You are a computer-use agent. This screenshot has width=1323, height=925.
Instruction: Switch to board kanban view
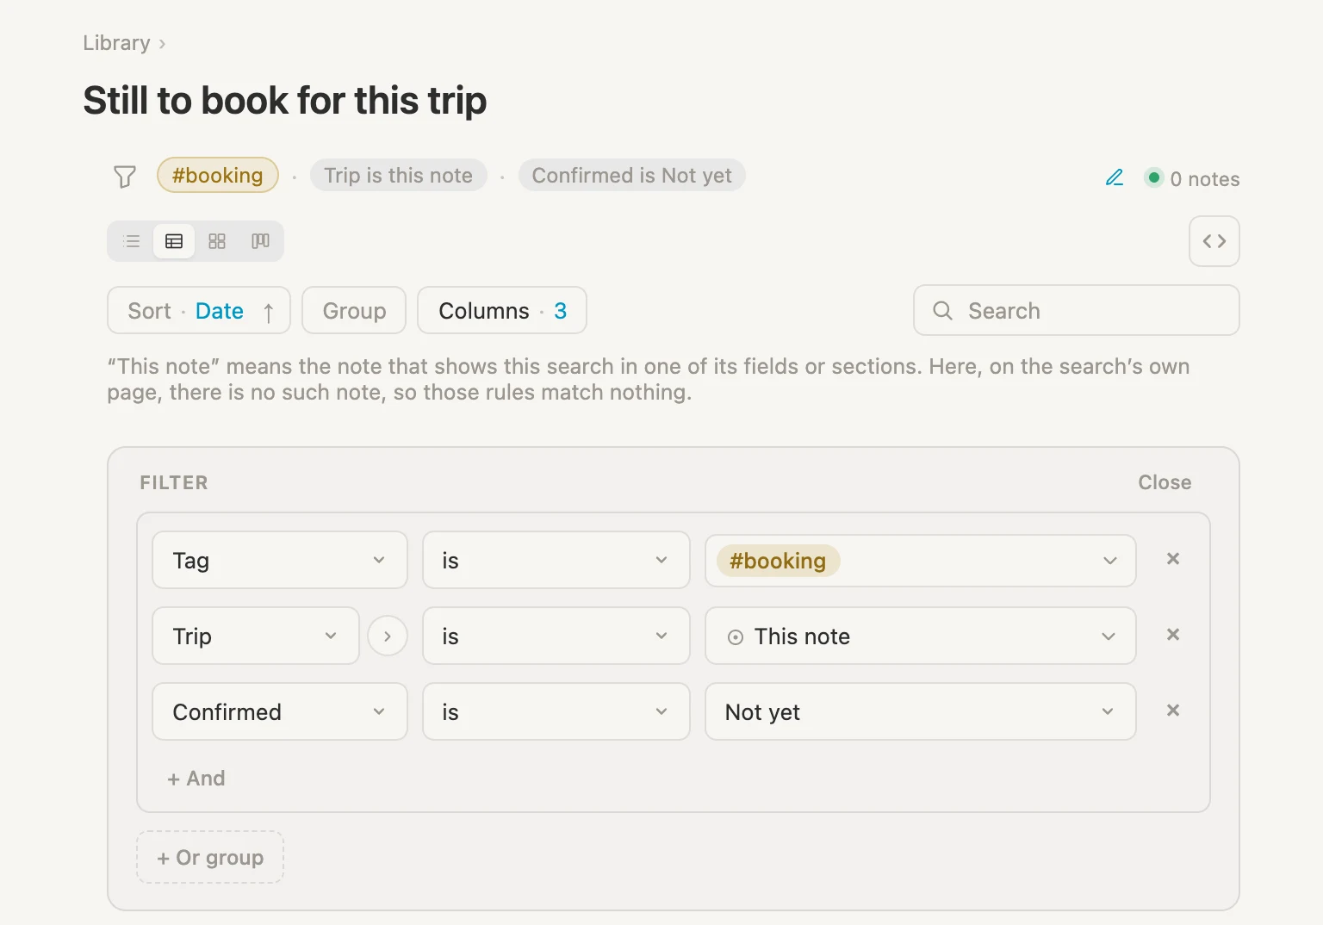click(260, 241)
